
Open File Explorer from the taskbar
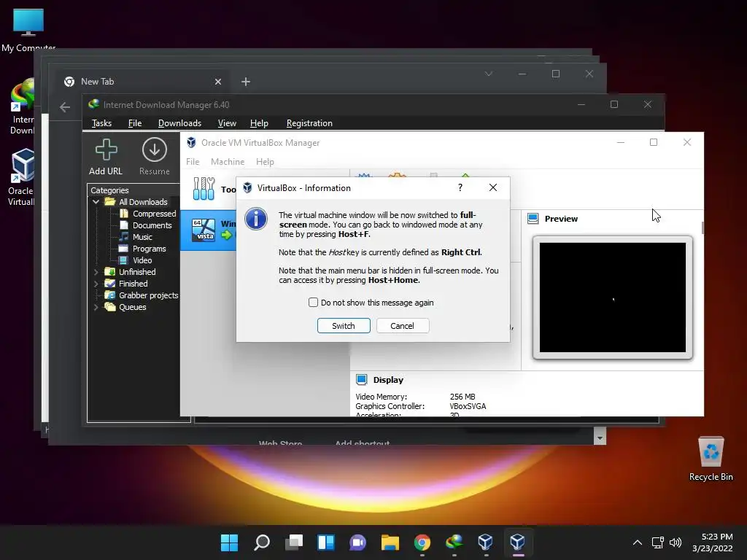pos(390,542)
